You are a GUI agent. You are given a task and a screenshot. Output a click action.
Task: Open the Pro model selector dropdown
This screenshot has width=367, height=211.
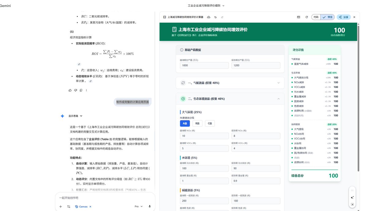click(x=139, y=206)
